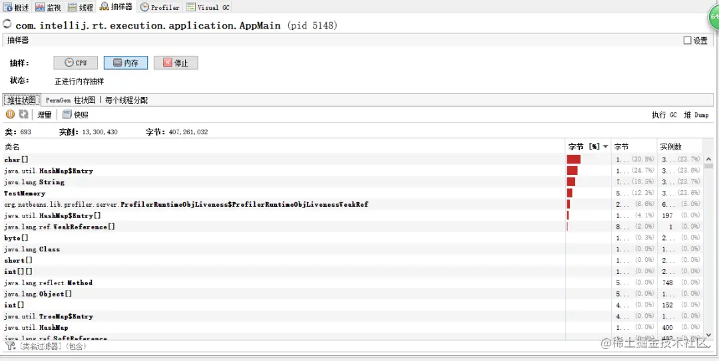This screenshot has height=361, width=719.
Task: Select the ProfilerRuntimeObjLivenessWeakRef row
Action: [352, 204]
